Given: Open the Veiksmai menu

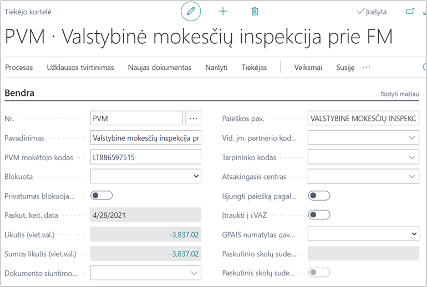Looking at the screenshot, I should pyautogui.click(x=308, y=68).
